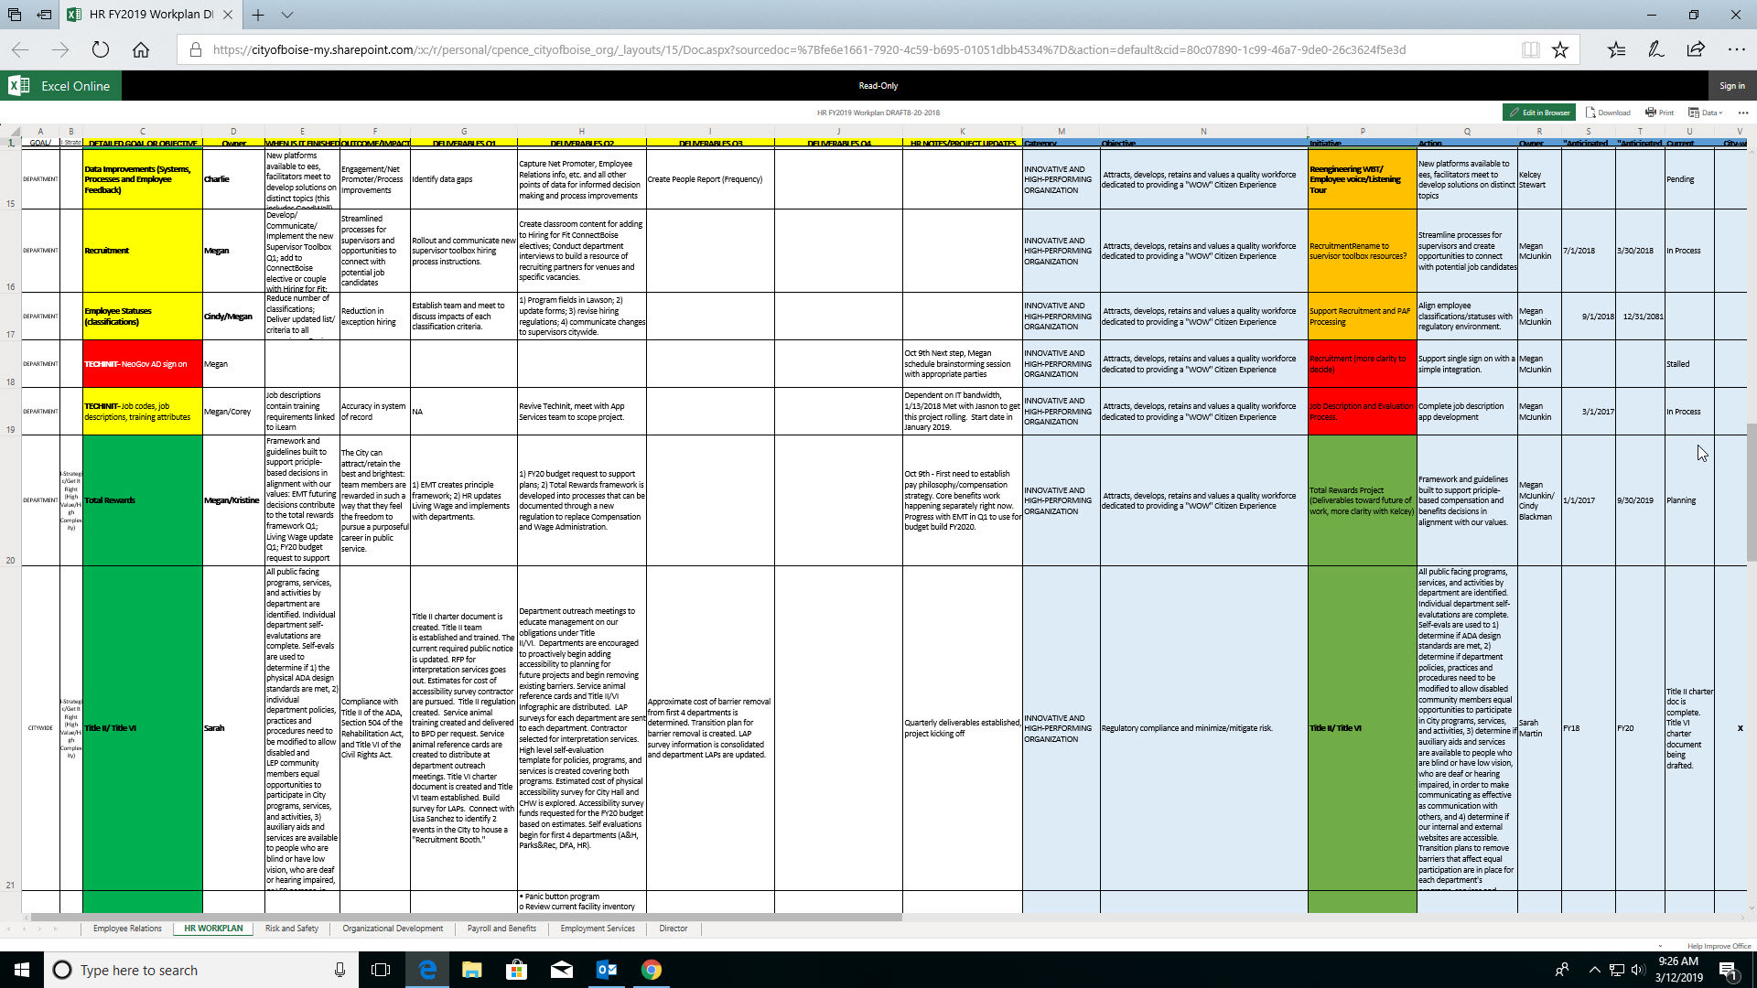The width and height of the screenshot is (1757, 988).
Task: Open Windows Task View
Action: (381, 970)
